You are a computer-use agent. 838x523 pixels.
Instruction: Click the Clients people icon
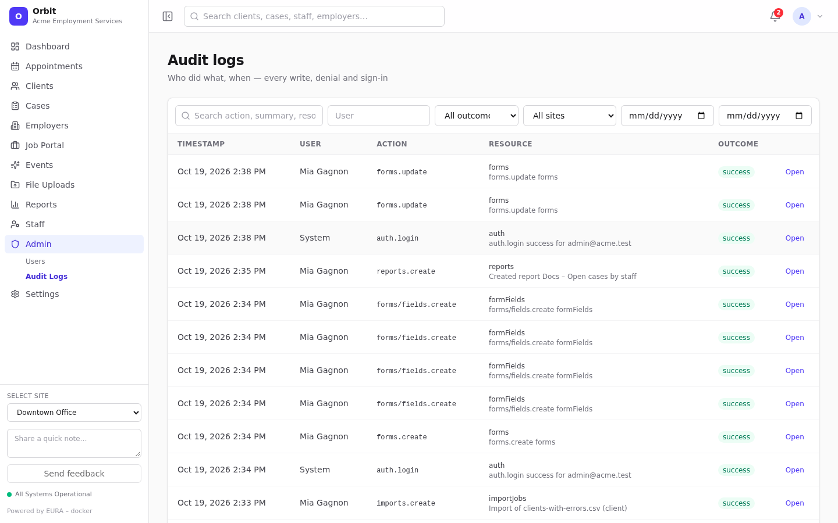[15, 86]
